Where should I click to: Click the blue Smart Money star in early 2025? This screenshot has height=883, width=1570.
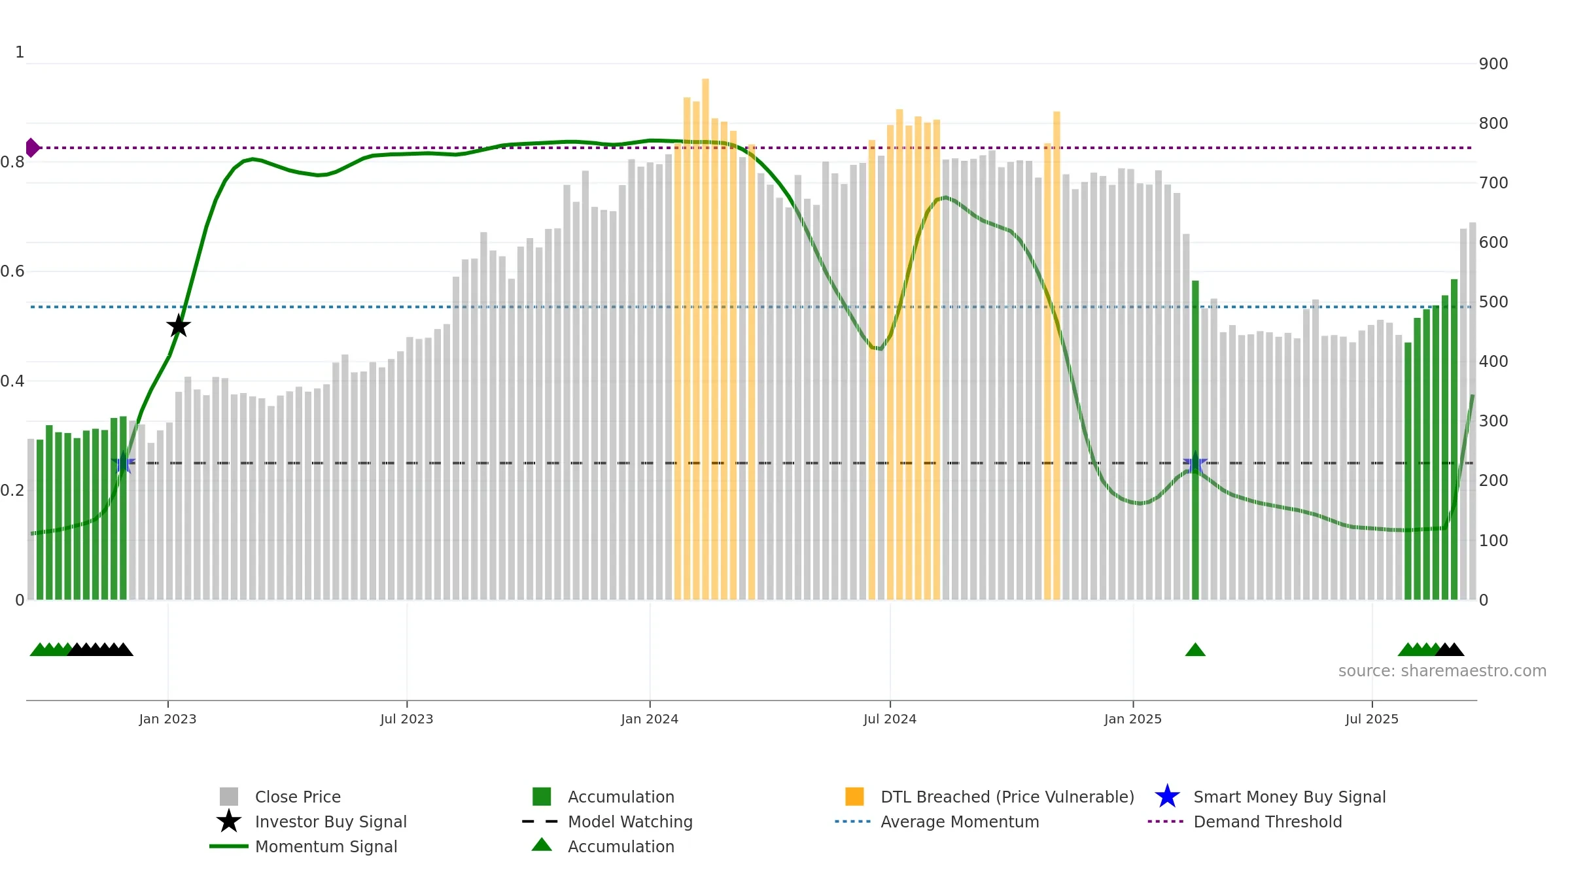(x=1195, y=463)
